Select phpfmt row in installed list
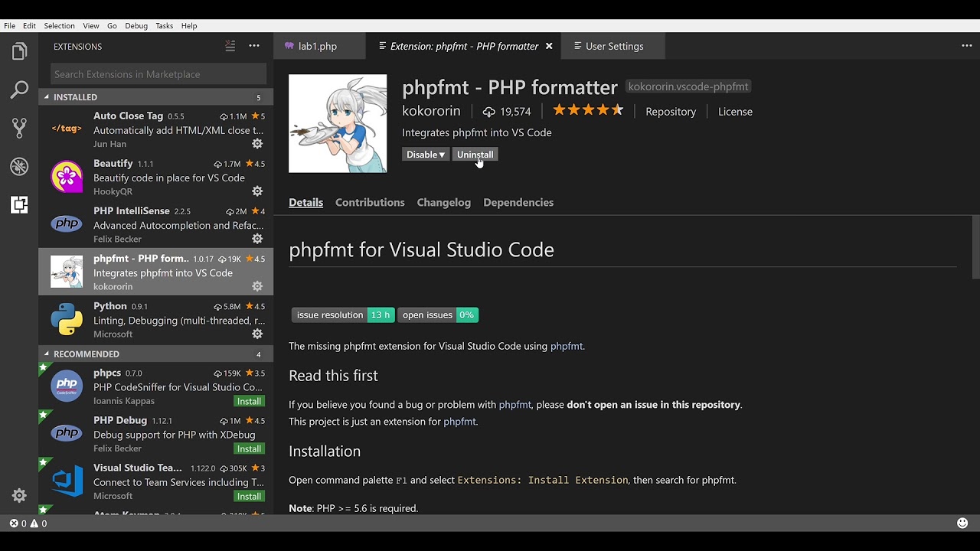Screen dimensions: 980x551 155,272
